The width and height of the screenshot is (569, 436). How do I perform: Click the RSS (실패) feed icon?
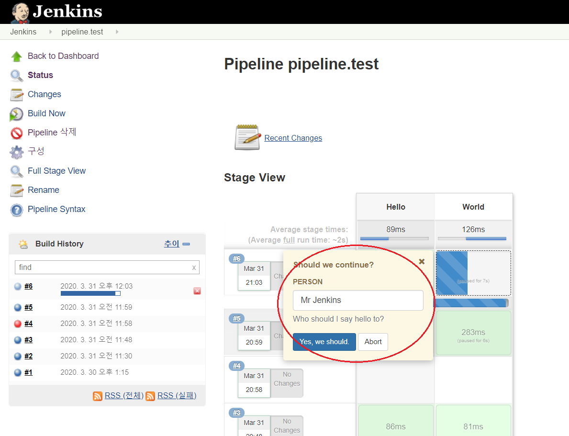tap(150, 396)
